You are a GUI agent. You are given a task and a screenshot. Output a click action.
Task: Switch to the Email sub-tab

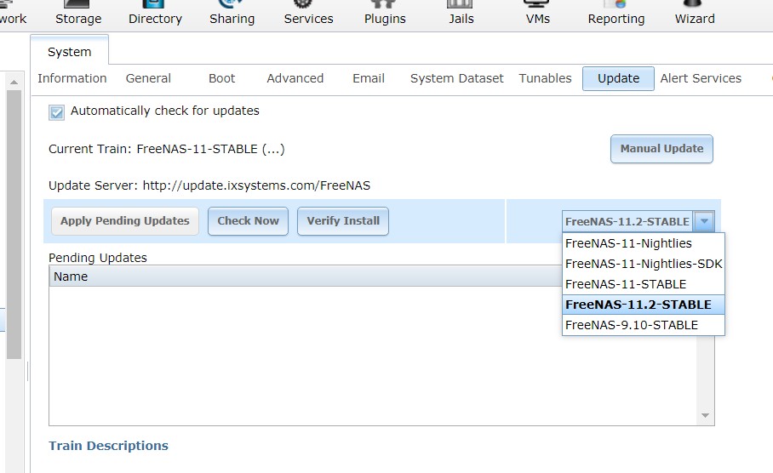(x=369, y=78)
